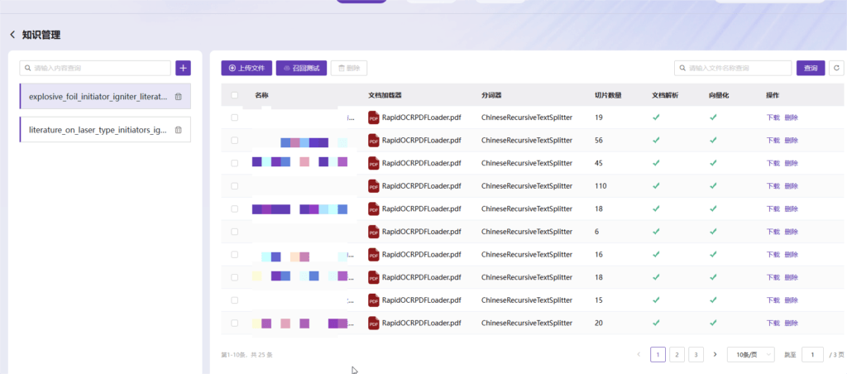This screenshot has height=374, width=847.
Task: Click the 上传文件 upload button
Action: [x=246, y=68]
